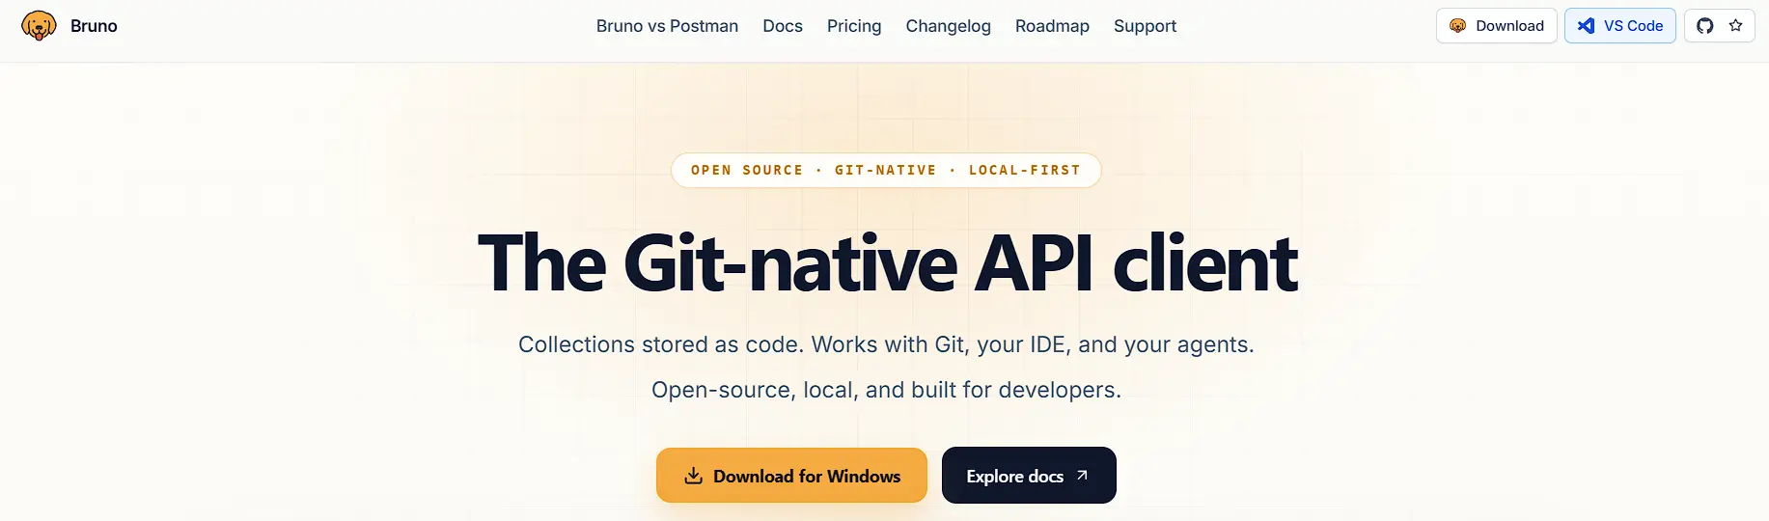Open the Roadmap link
1769x521 pixels.
point(1052,26)
